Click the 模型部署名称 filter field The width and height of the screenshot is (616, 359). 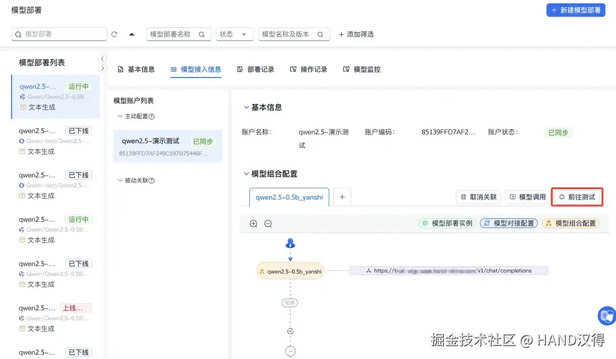click(179, 34)
